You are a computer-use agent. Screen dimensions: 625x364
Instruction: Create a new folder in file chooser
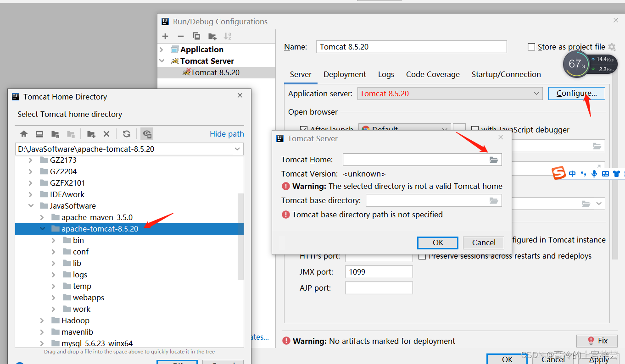91,134
